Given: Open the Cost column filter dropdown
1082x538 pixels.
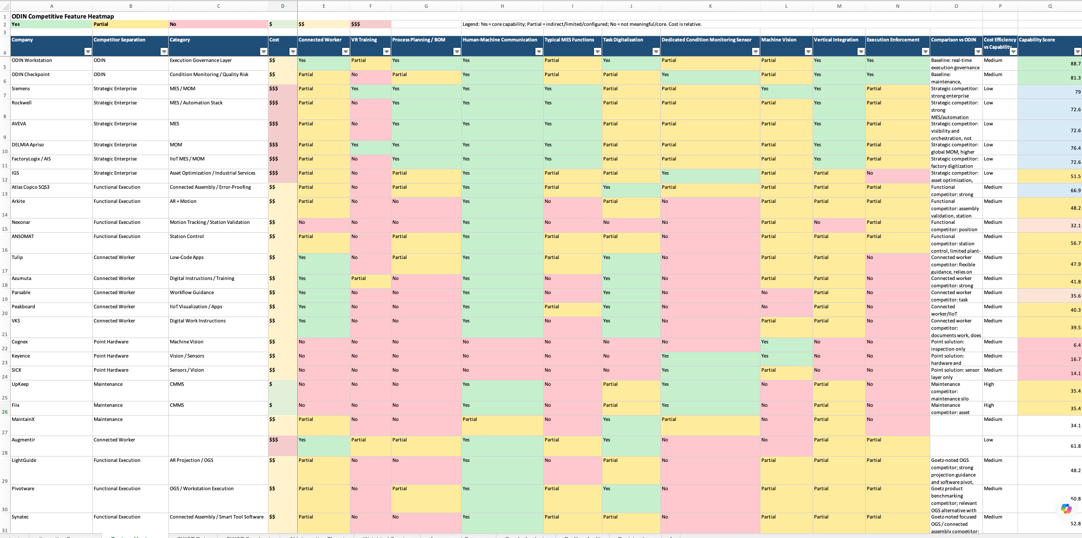Looking at the screenshot, I should (x=293, y=52).
